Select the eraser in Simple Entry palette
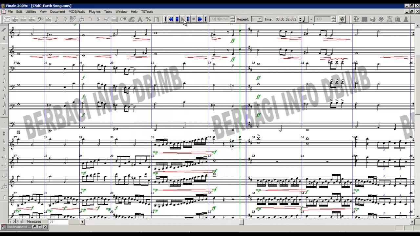The image size is (420, 236). point(4,30)
